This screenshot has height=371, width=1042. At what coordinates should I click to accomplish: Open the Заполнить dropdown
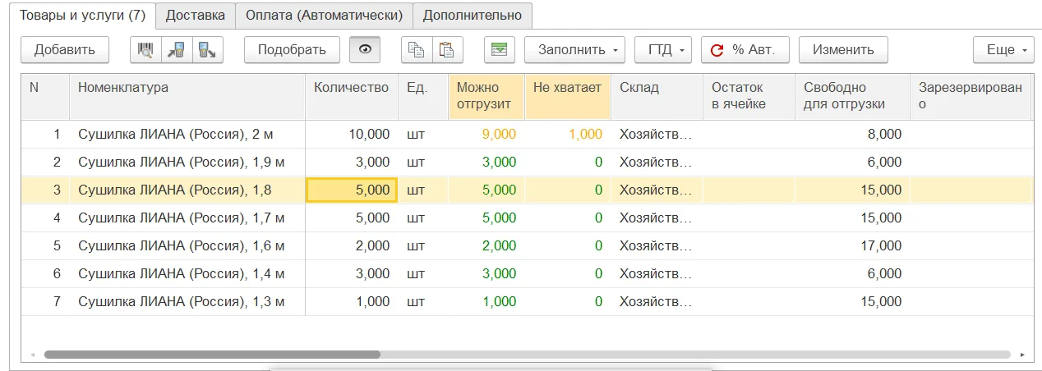575,49
